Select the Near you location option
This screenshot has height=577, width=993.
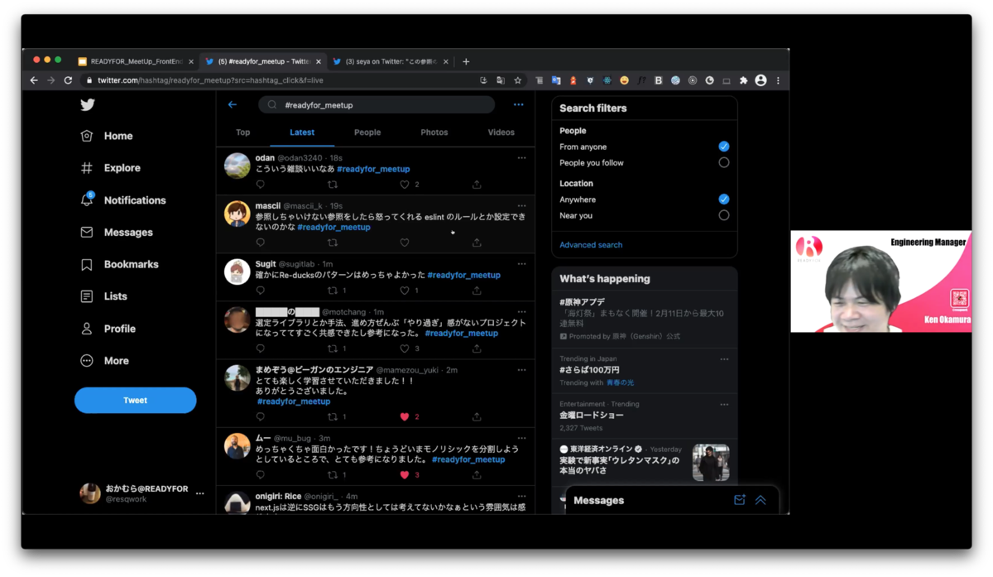724,215
